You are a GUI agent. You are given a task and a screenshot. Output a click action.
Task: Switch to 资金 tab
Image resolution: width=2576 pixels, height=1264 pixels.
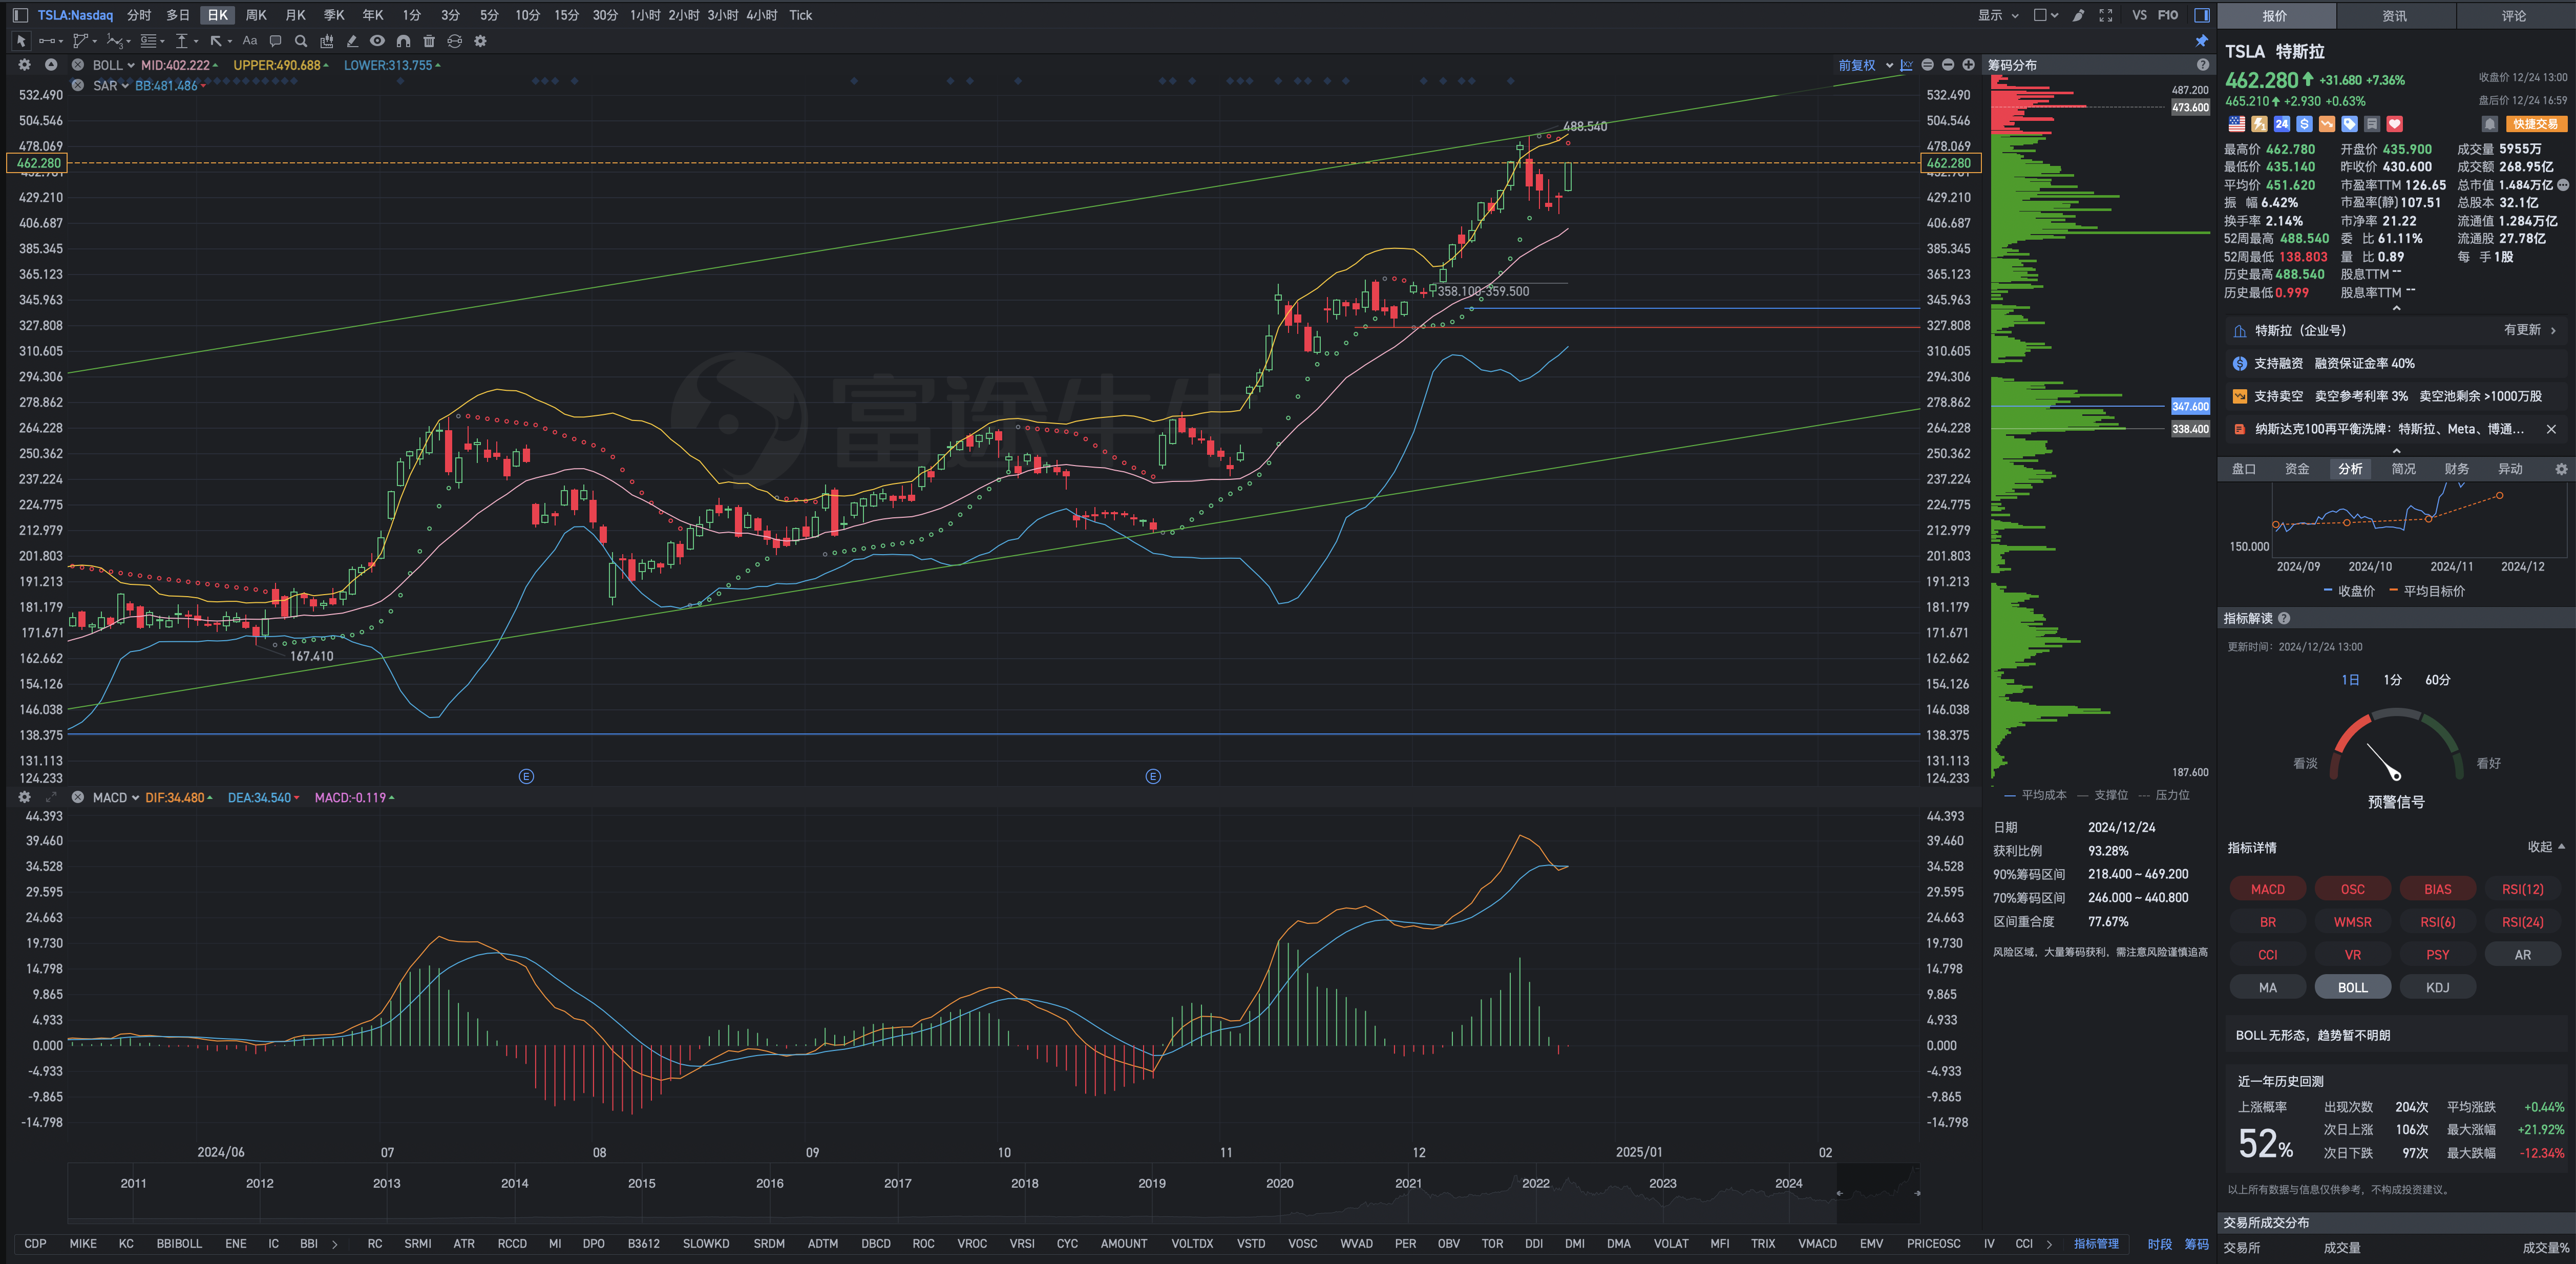(2297, 469)
